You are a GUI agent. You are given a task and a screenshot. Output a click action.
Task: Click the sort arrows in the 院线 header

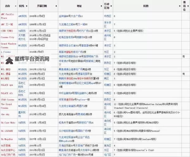click(27, 6)
